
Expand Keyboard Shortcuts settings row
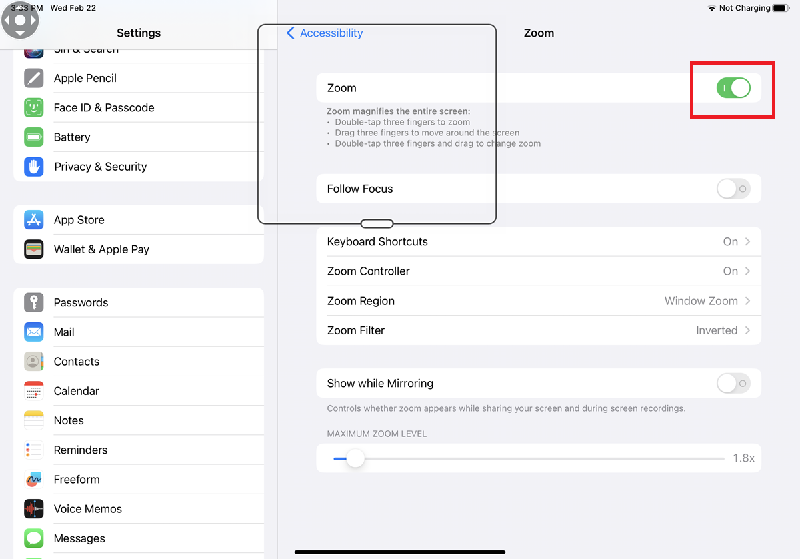[x=538, y=241]
